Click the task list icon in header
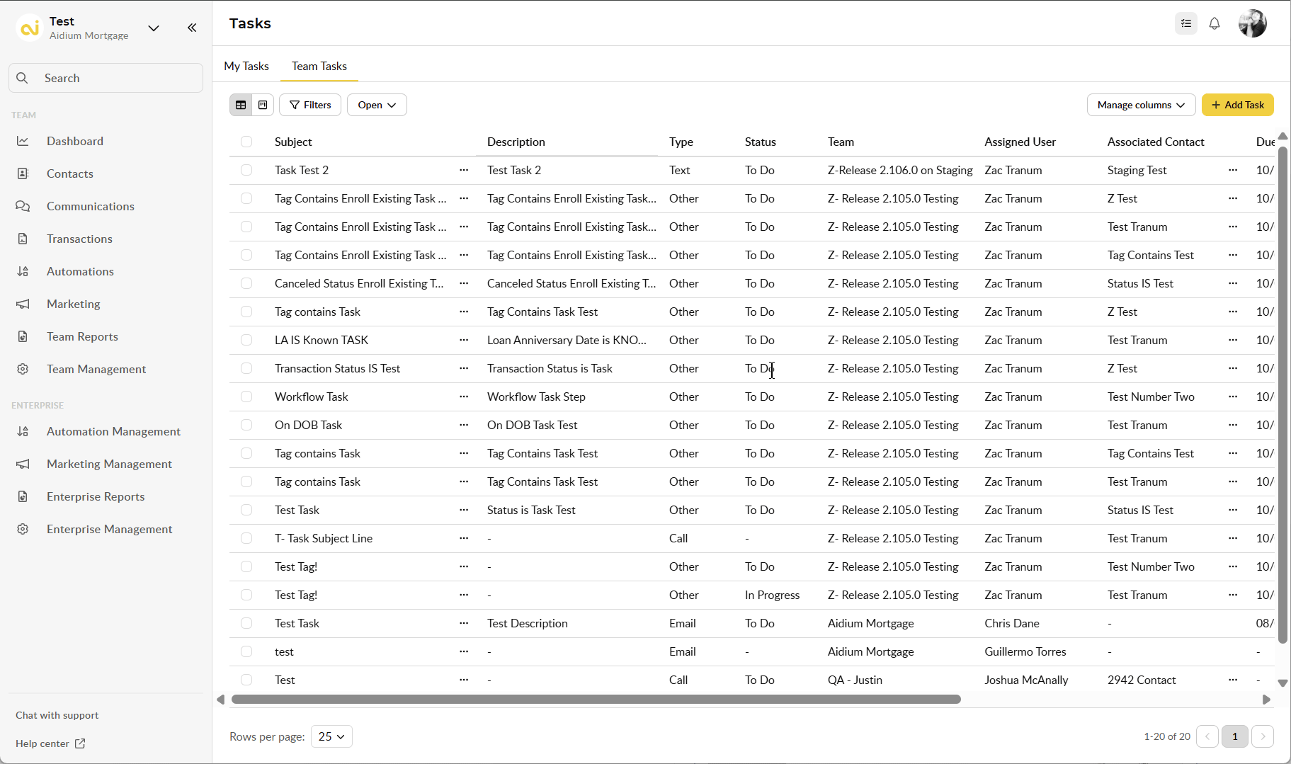Screen dimensions: 1291x764 (1186, 23)
